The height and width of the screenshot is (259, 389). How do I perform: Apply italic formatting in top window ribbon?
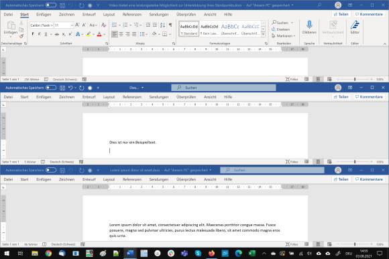[39, 34]
